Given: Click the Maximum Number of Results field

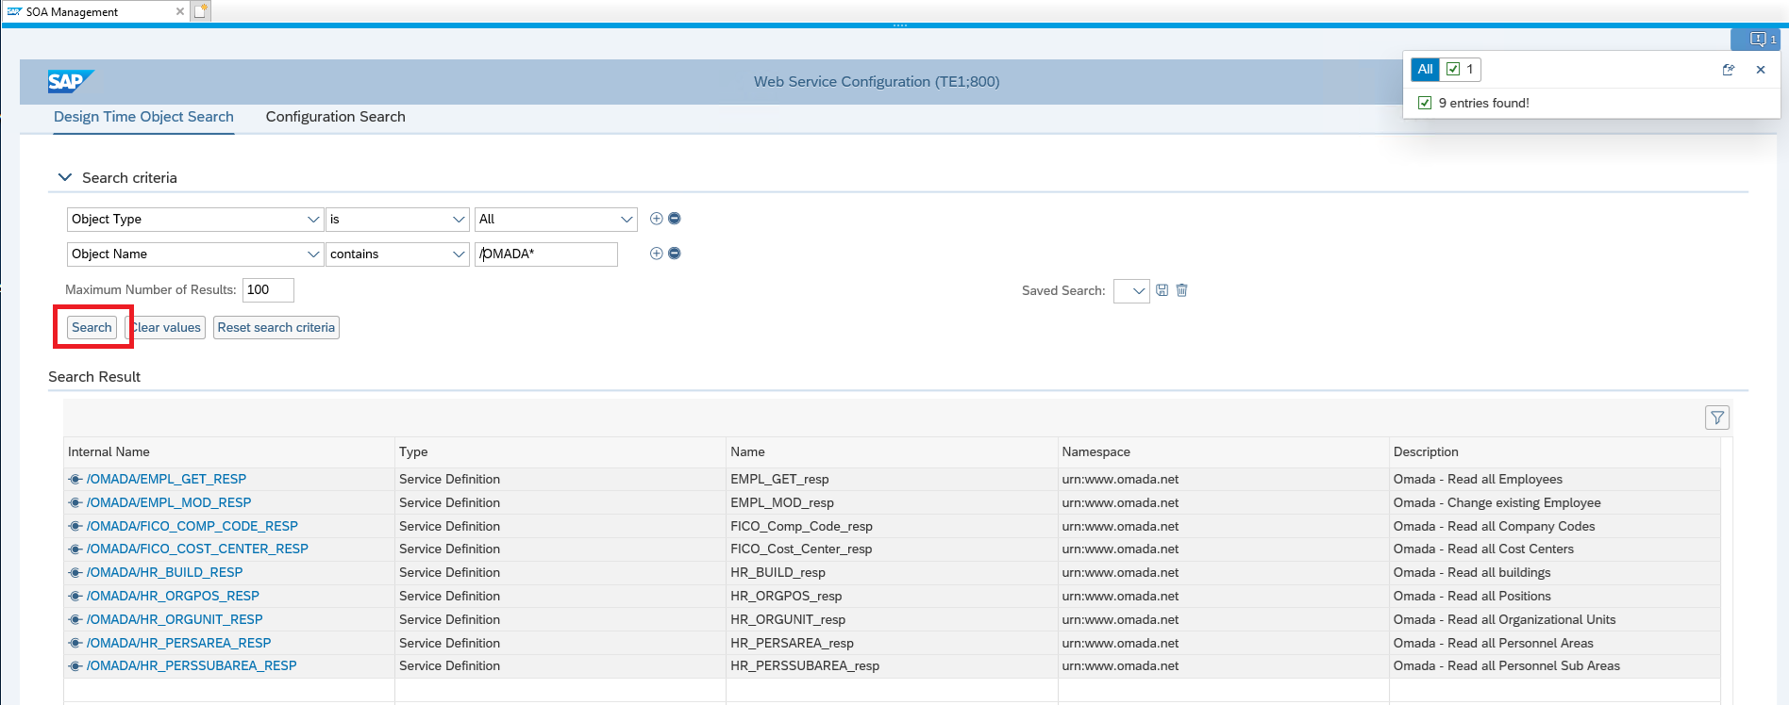Looking at the screenshot, I should pyautogui.click(x=268, y=290).
